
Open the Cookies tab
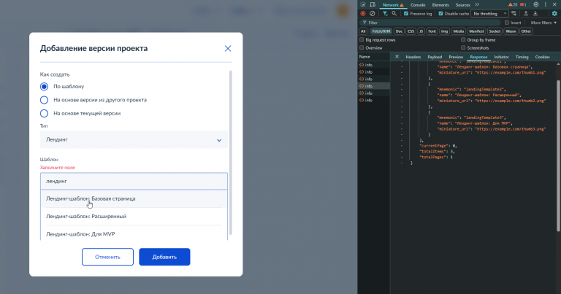[x=543, y=57]
